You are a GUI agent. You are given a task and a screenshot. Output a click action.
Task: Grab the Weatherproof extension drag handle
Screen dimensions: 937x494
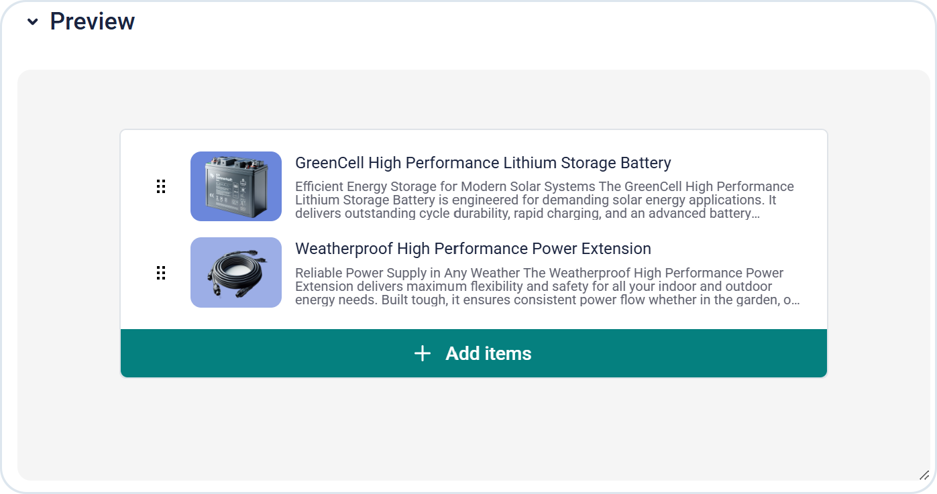coord(161,273)
